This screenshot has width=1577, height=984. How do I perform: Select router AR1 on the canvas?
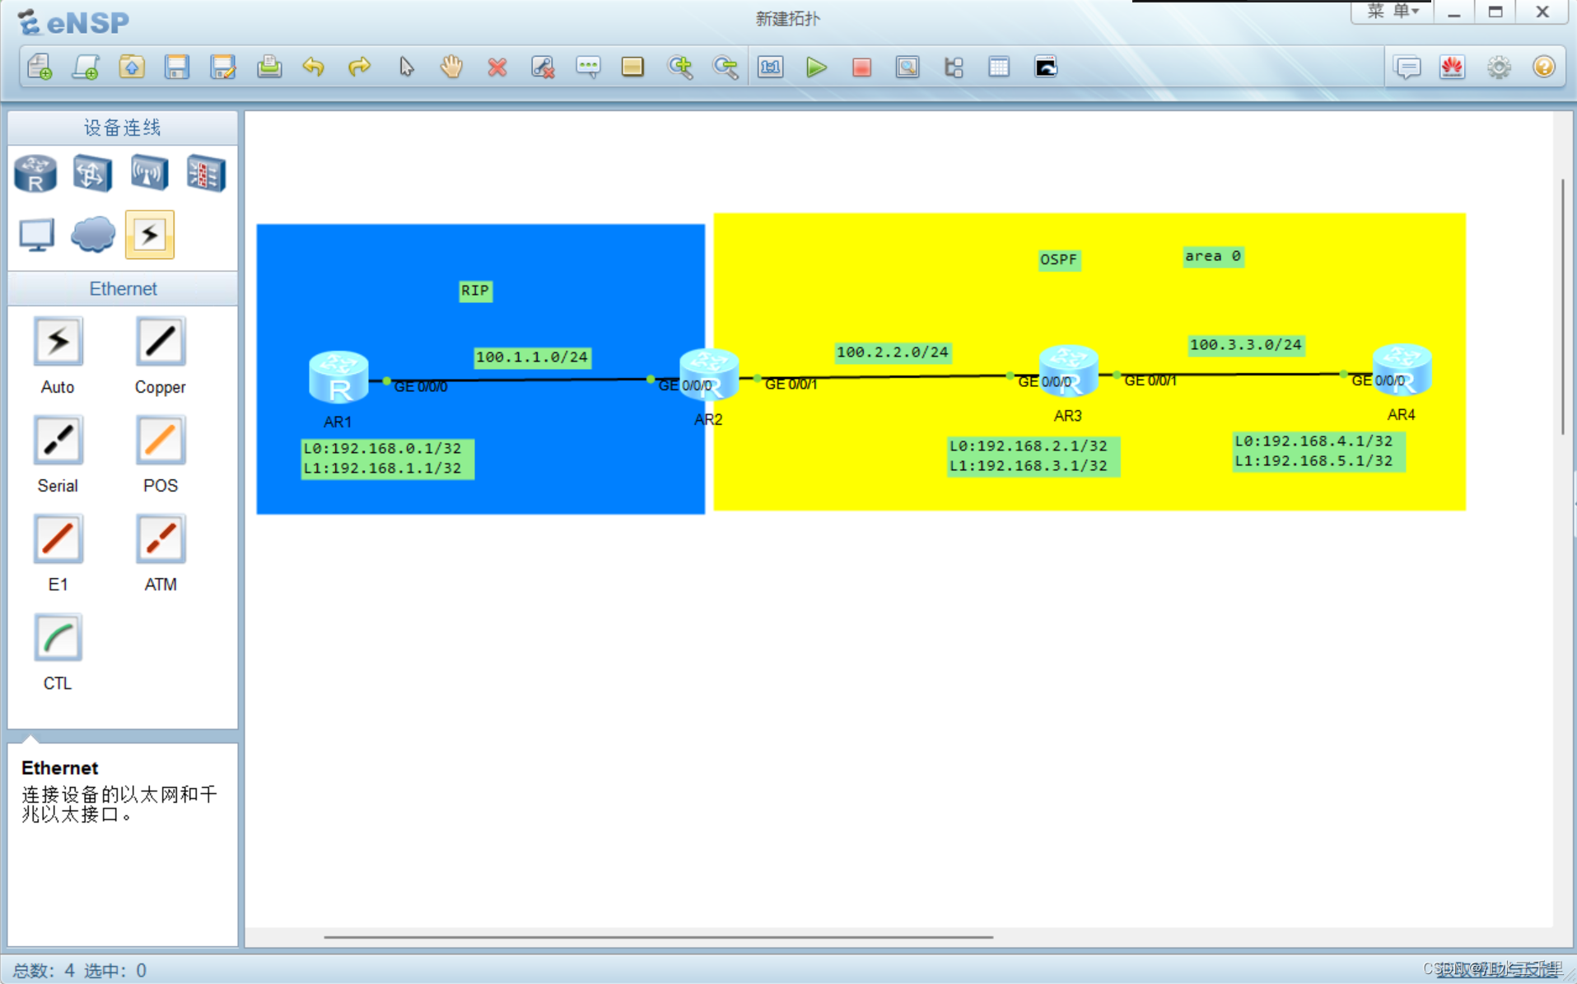click(x=338, y=377)
